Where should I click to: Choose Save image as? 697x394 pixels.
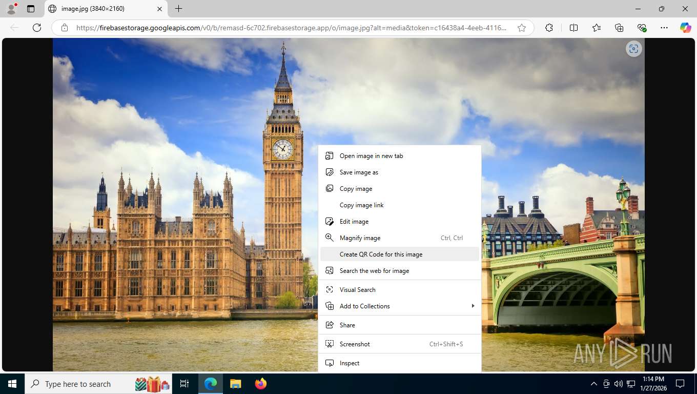[x=400, y=172]
